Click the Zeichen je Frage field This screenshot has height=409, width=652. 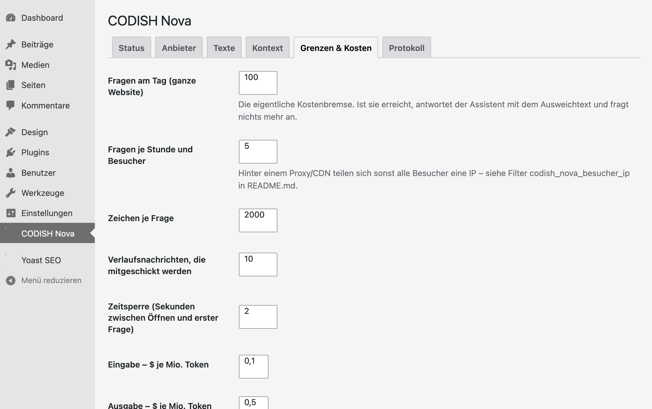(258, 221)
